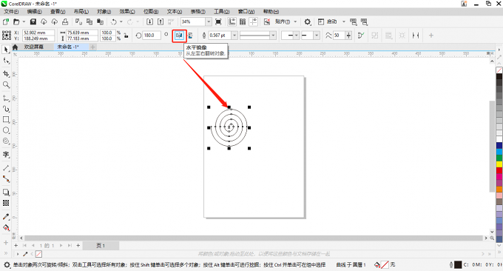Click the full-screen preview icon
Screen dimensions: 503x271
218,21
